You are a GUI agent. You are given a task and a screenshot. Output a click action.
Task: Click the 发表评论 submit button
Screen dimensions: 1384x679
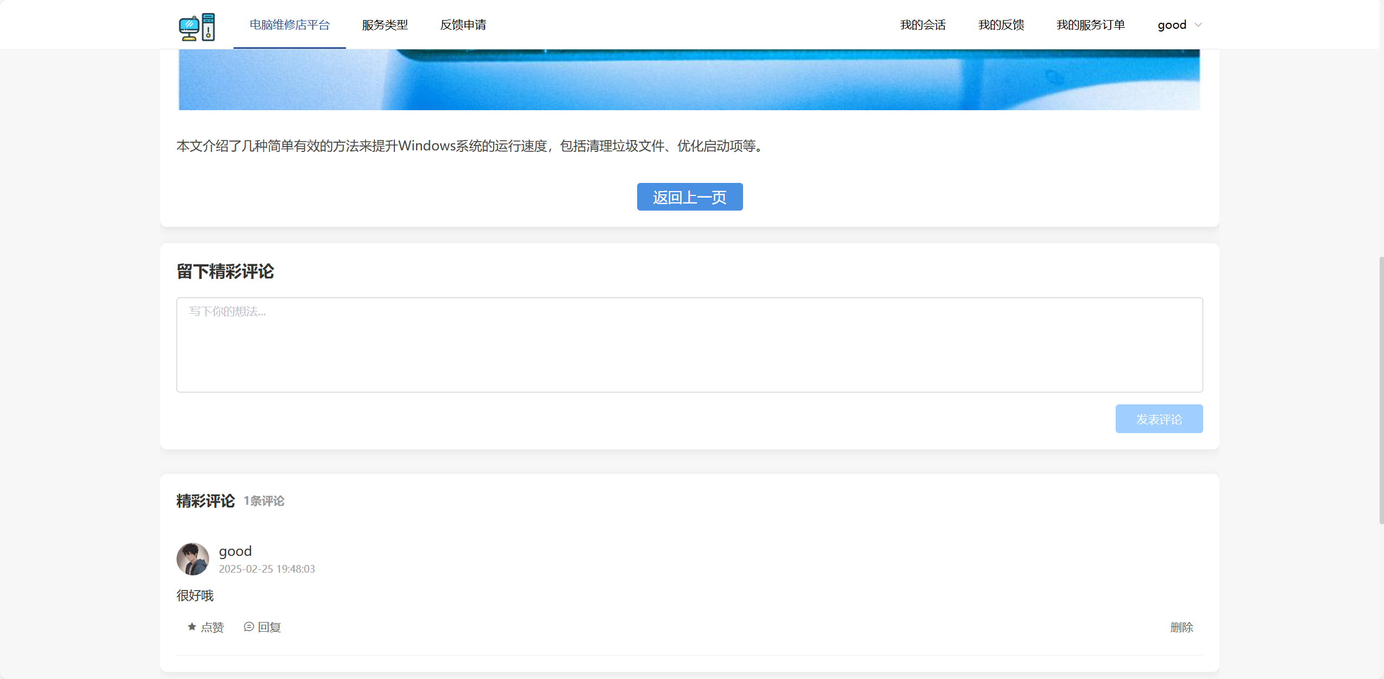[1159, 418]
